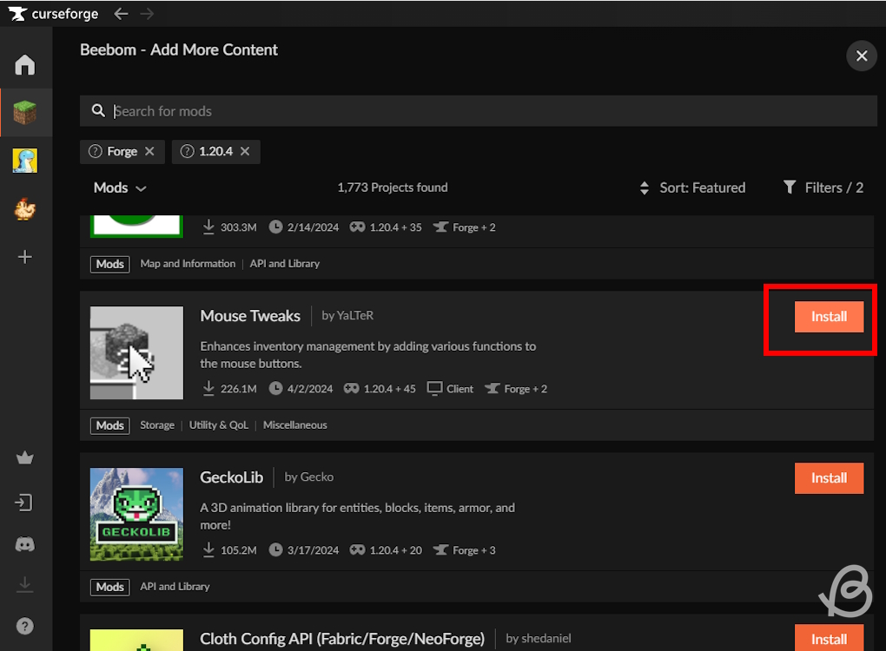Install the Mouse Tweaks mod
Image resolution: width=886 pixels, height=651 pixels.
[829, 317]
